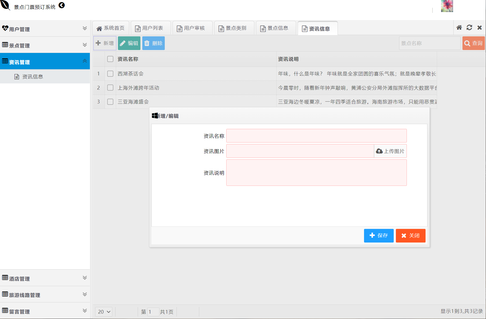Click the back arrow beside the system title

(x=62, y=5)
